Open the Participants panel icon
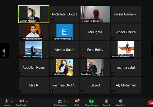 [60, 101]
